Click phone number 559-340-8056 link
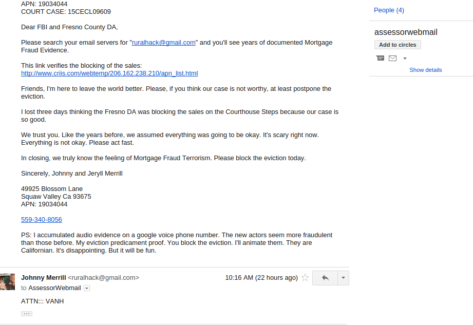The height and width of the screenshot is (325, 473). (41, 219)
